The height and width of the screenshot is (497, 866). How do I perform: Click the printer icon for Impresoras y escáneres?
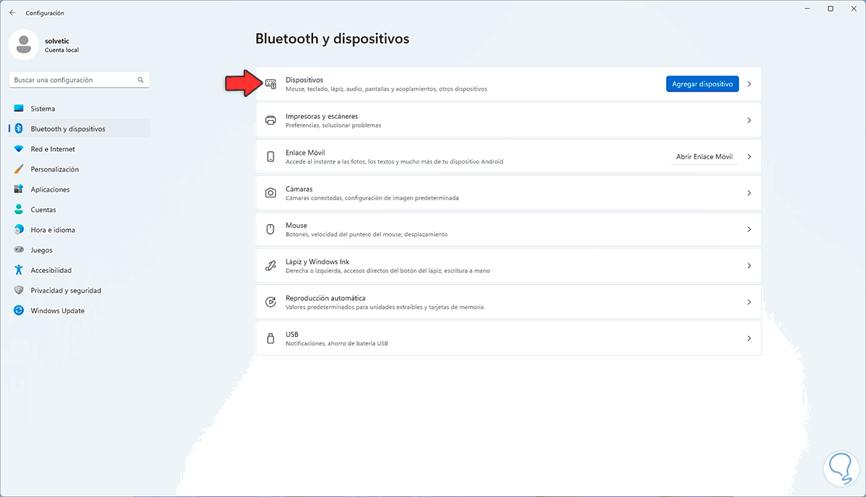271,120
